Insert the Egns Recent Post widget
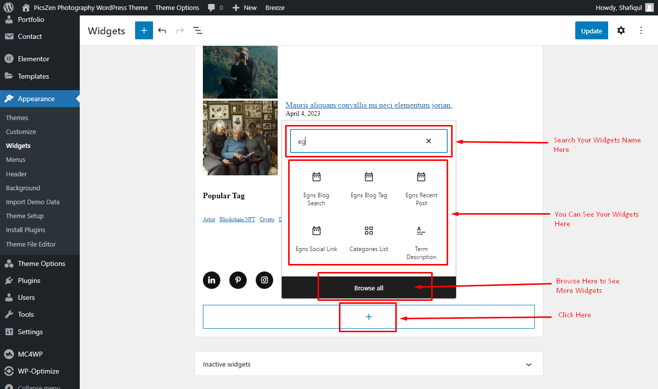The image size is (658, 389). [421, 189]
